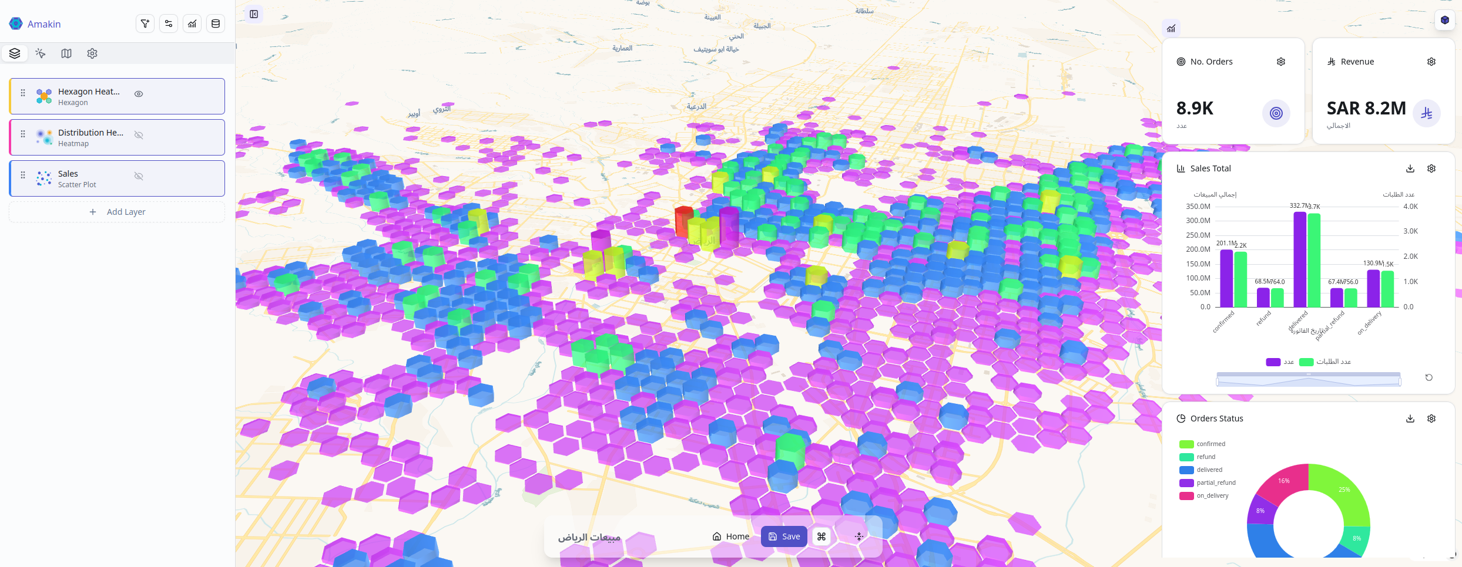1462x567 pixels.
Task: Show the Distribution Heatmap layer
Action: [139, 134]
